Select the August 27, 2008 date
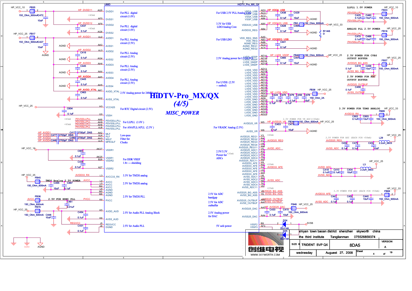Screen dimensions: 412x291 [x=339, y=253]
